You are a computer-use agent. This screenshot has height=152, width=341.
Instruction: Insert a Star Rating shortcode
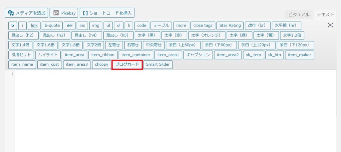(x=230, y=26)
